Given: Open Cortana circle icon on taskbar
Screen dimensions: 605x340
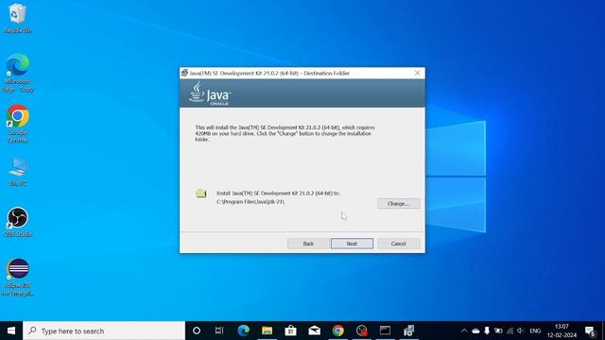Looking at the screenshot, I should [197, 331].
